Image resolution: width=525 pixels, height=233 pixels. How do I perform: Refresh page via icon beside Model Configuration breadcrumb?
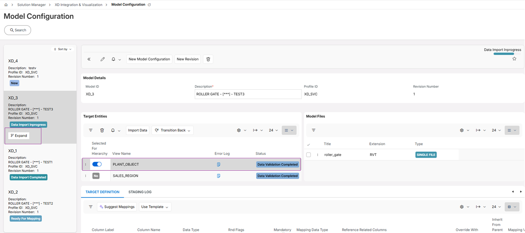[149, 5]
